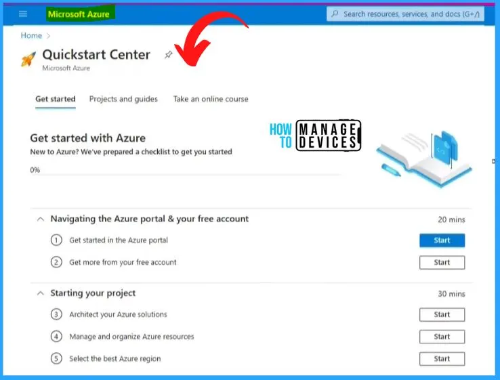Viewport: 500px width, 380px height.
Task: Focus the Search resources input box
Action: pos(405,14)
